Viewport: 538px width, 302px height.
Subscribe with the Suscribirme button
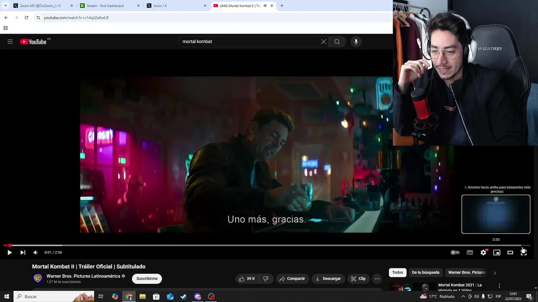coord(147,279)
